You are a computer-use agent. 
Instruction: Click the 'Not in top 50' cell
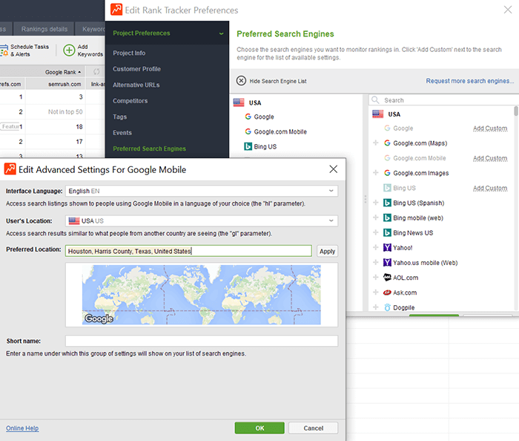pos(65,112)
